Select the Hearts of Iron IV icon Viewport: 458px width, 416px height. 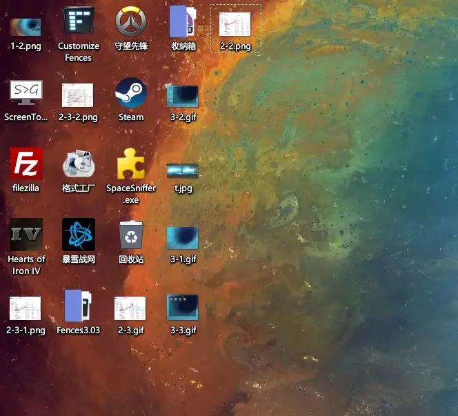click(x=26, y=235)
